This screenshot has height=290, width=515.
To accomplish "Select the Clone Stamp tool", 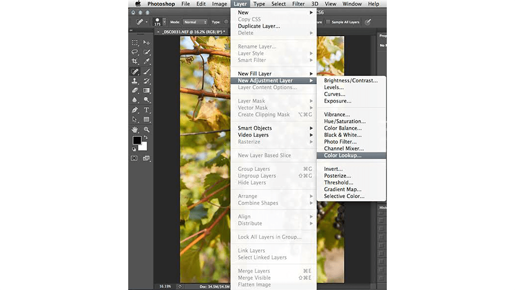I will (x=135, y=81).
